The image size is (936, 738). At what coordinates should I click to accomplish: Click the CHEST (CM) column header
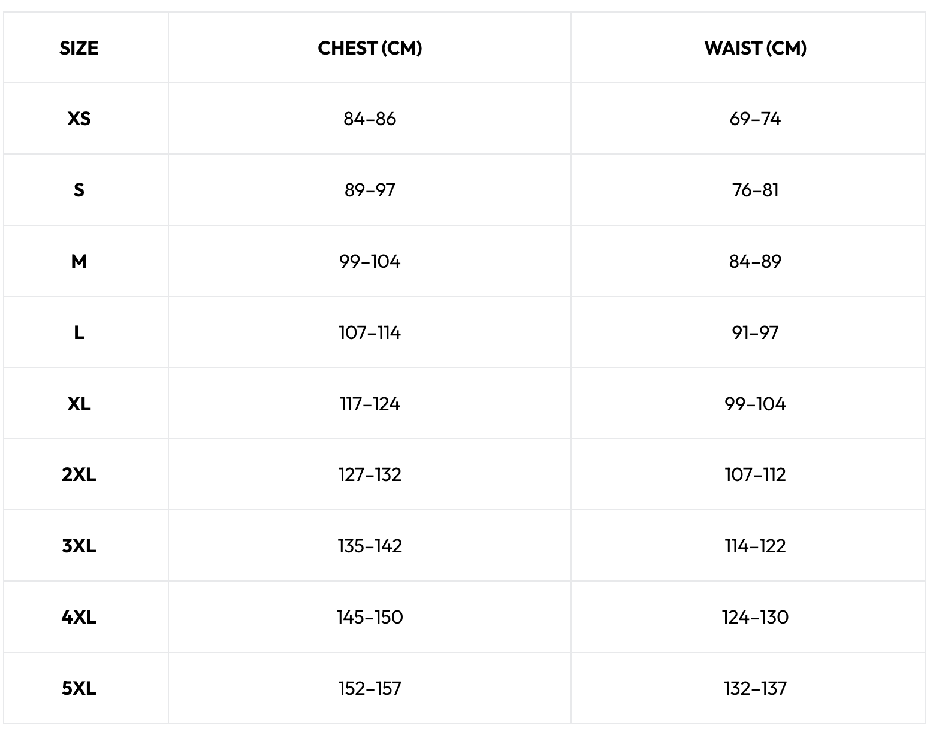tap(370, 48)
